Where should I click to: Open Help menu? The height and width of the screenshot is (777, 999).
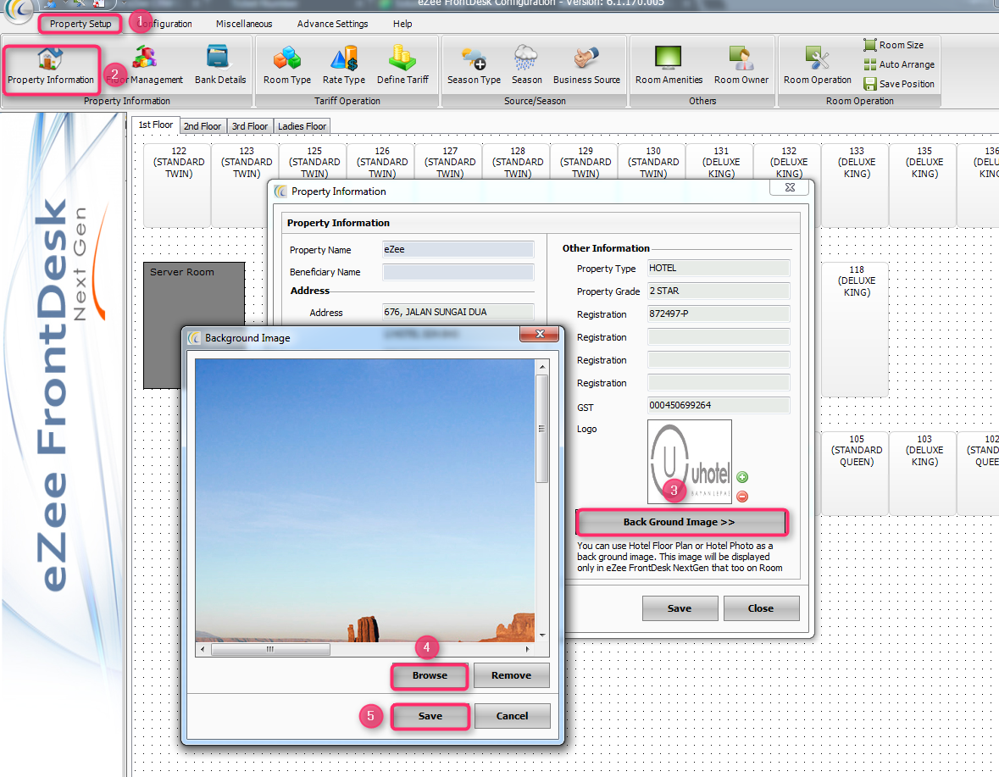tap(402, 24)
